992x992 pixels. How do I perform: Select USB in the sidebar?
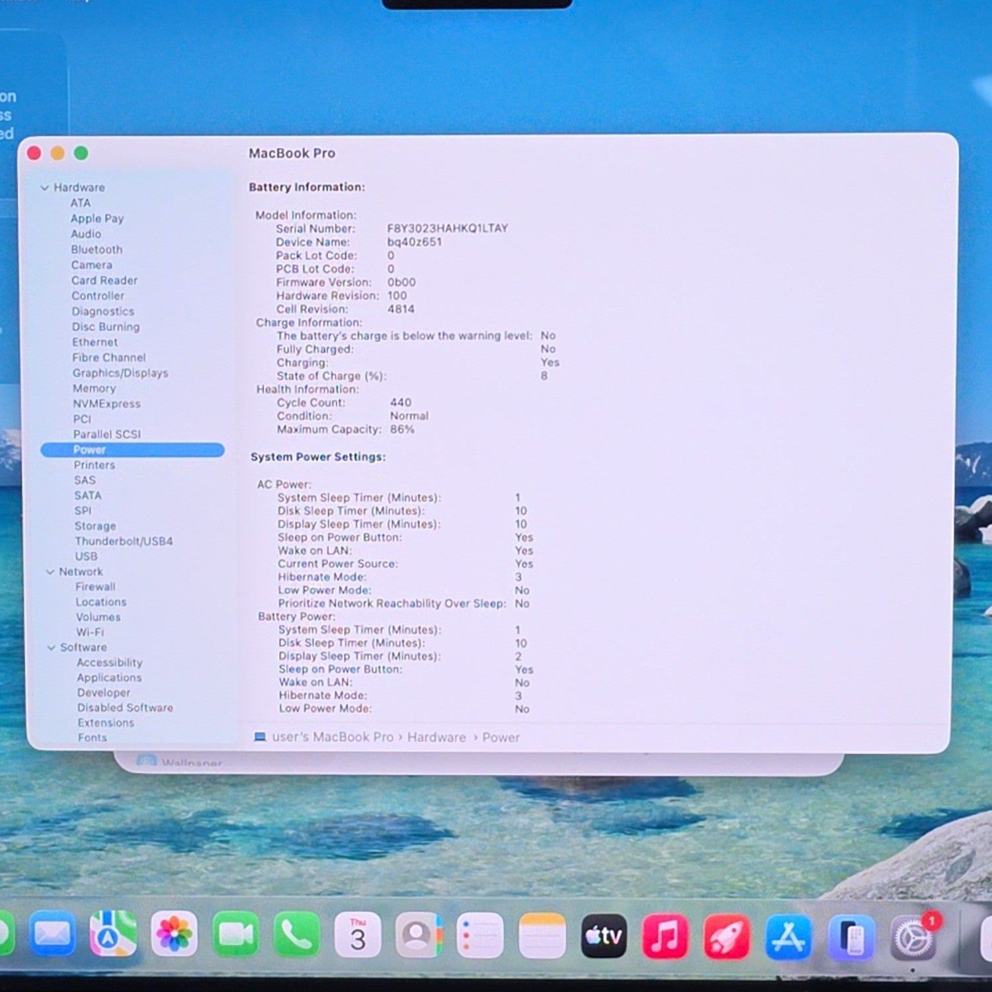tap(86, 556)
